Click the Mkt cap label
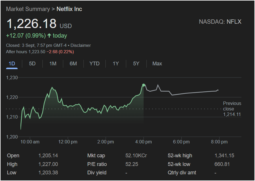The image size is (255, 181). [96, 156]
